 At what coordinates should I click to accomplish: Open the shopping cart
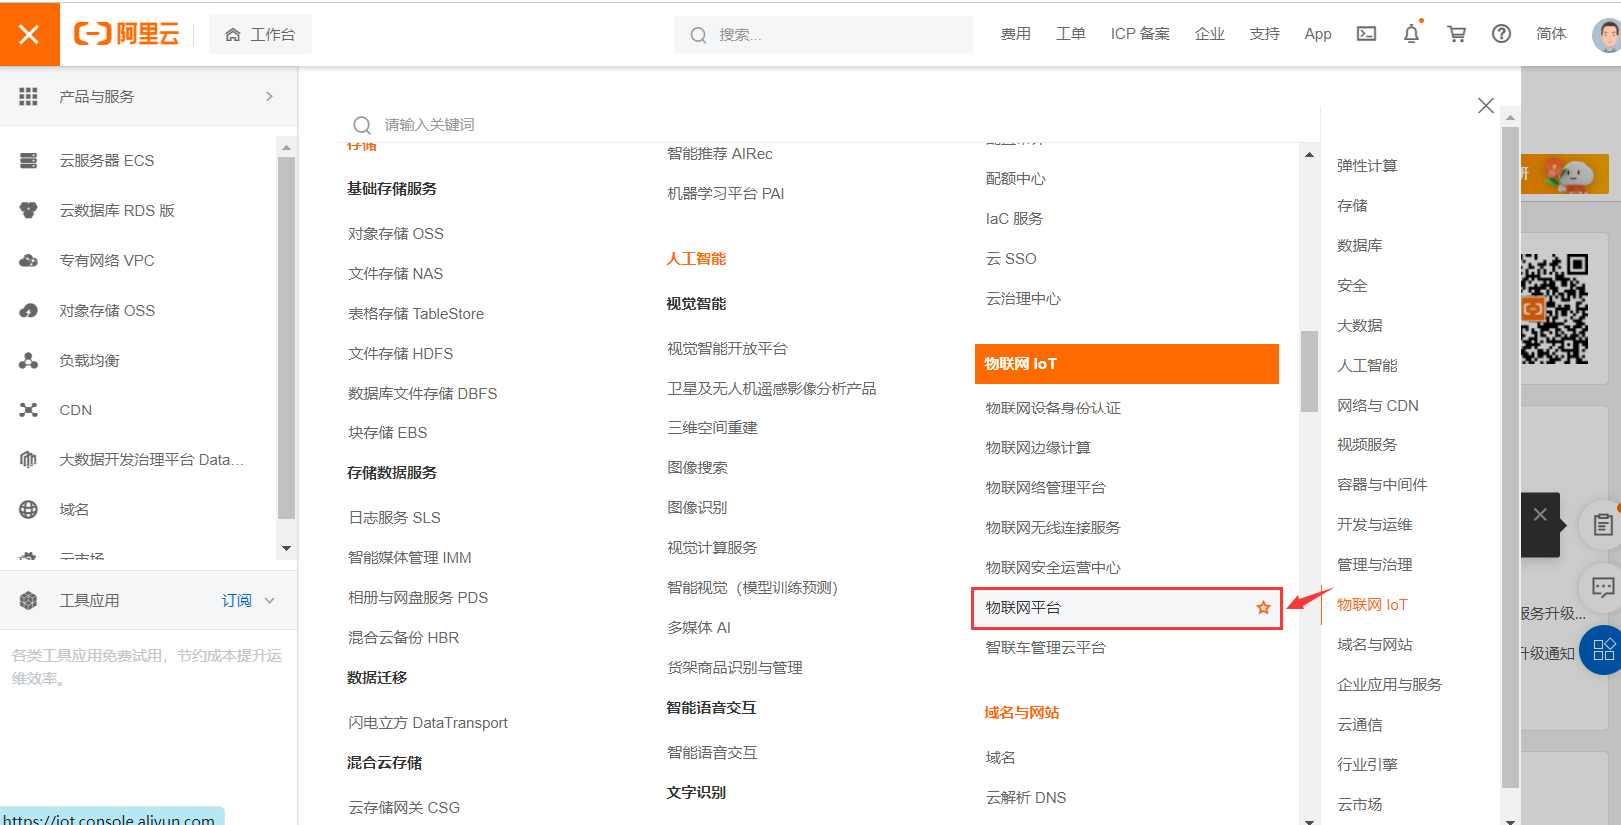tap(1456, 34)
